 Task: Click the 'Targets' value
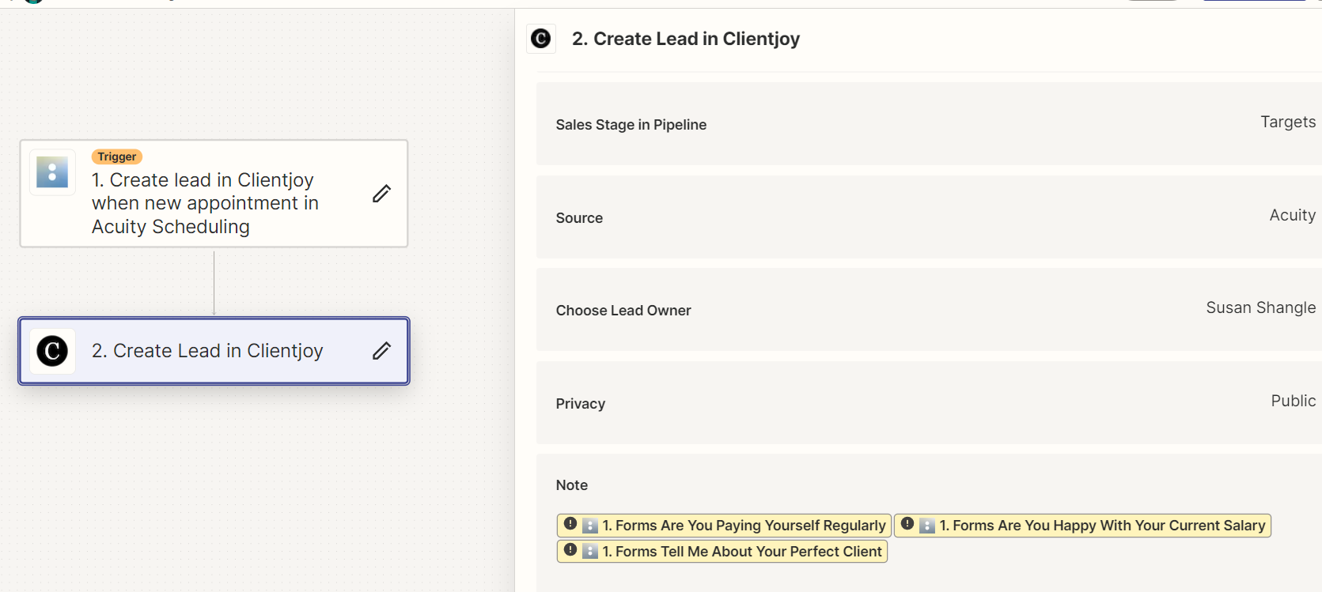[x=1288, y=123]
